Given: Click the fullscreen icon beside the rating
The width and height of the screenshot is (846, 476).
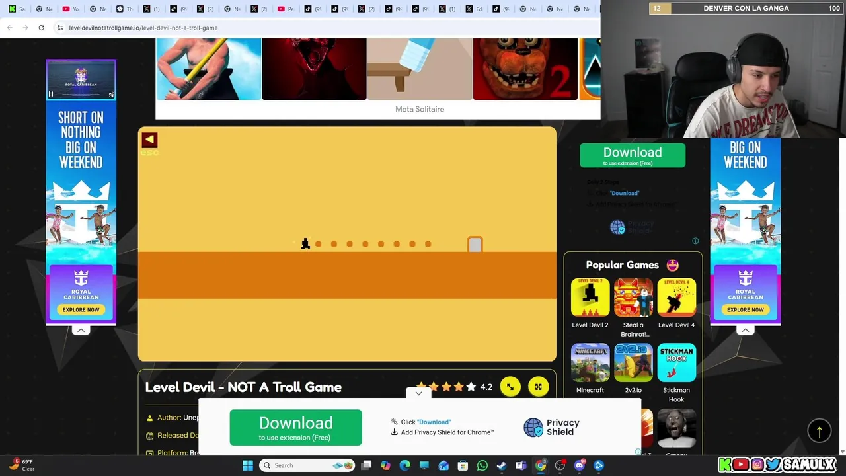Looking at the screenshot, I should (538, 387).
